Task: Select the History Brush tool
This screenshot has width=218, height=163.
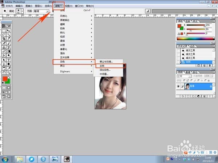Action: click(9, 47)
